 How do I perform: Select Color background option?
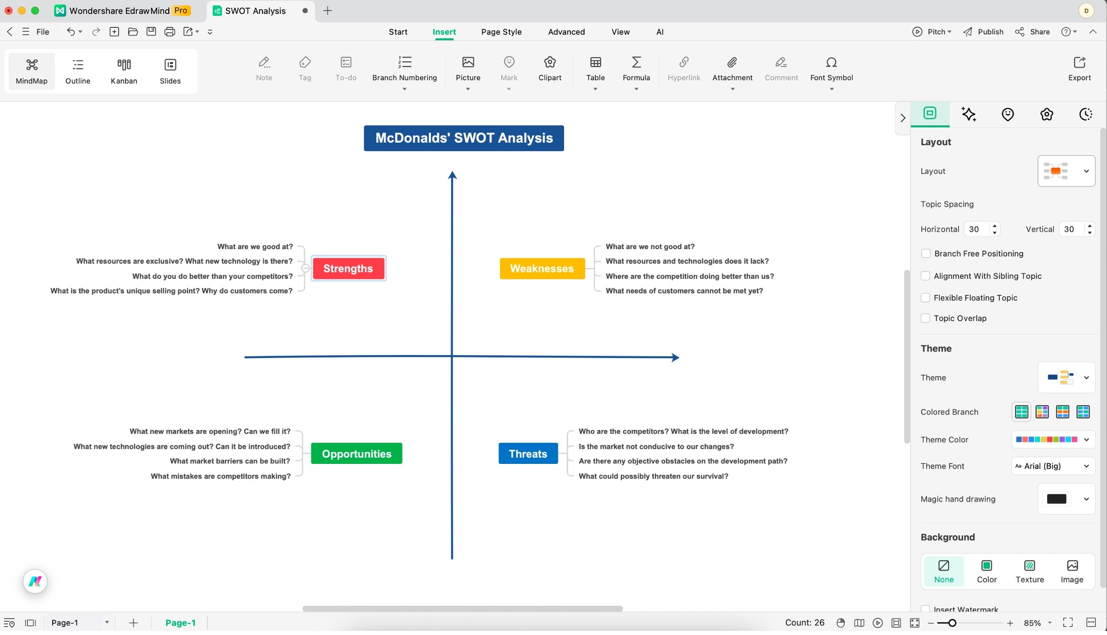(x=986, y=571)
